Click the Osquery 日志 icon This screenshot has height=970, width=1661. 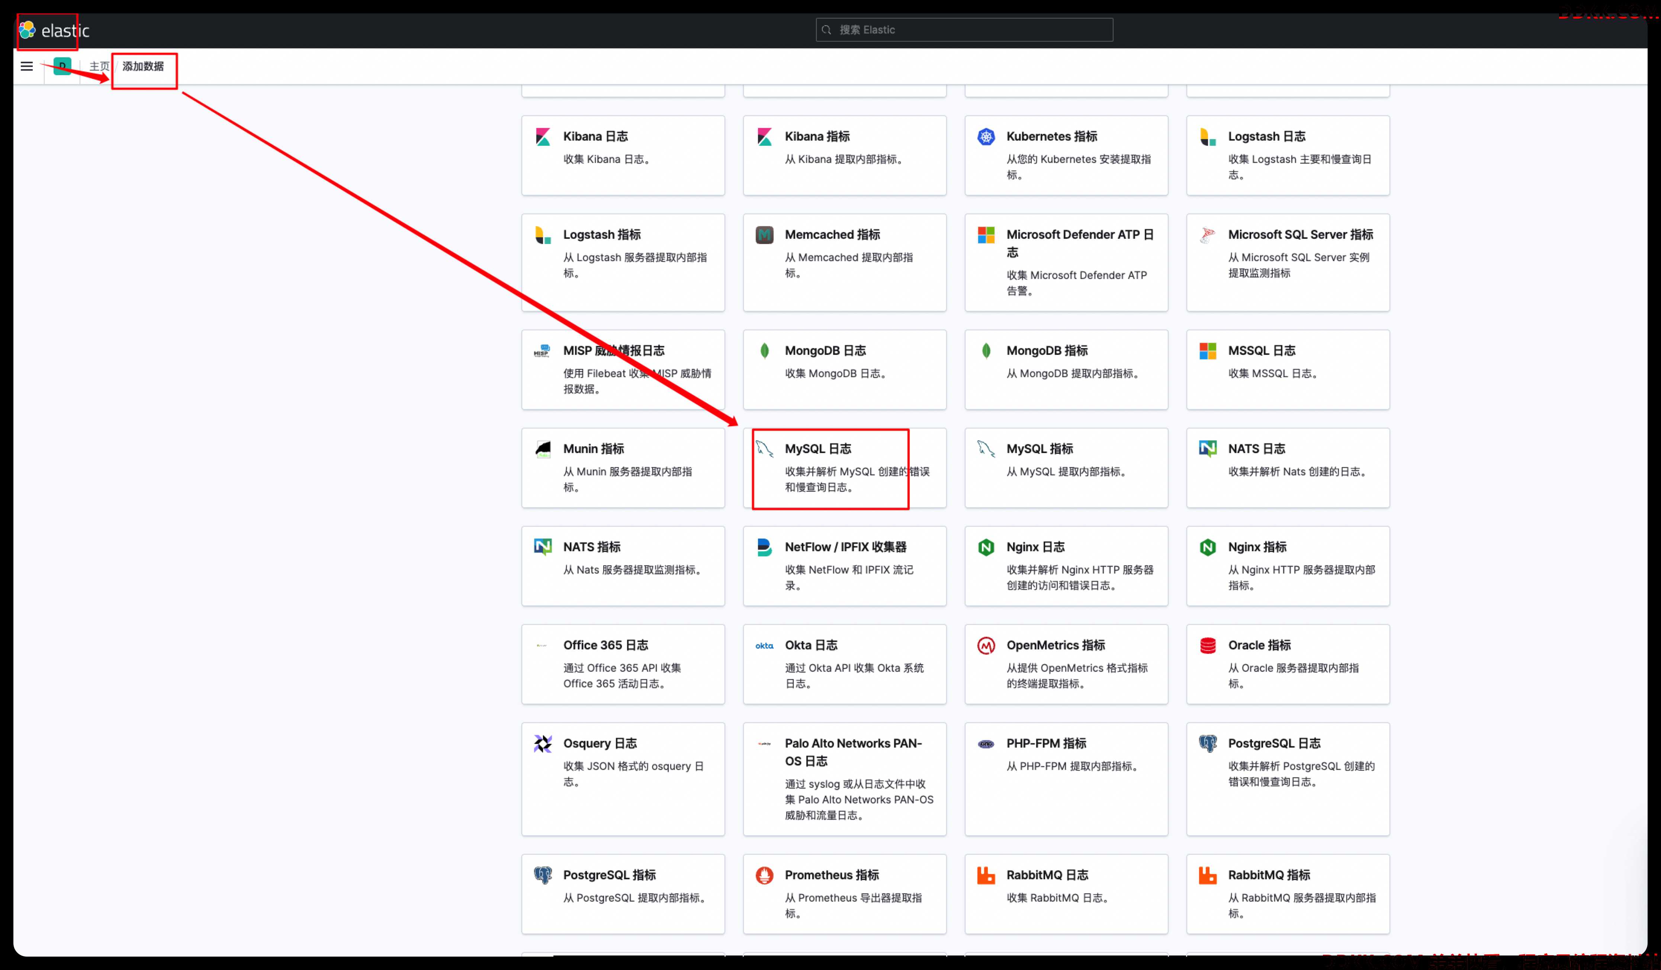[543, 743]
